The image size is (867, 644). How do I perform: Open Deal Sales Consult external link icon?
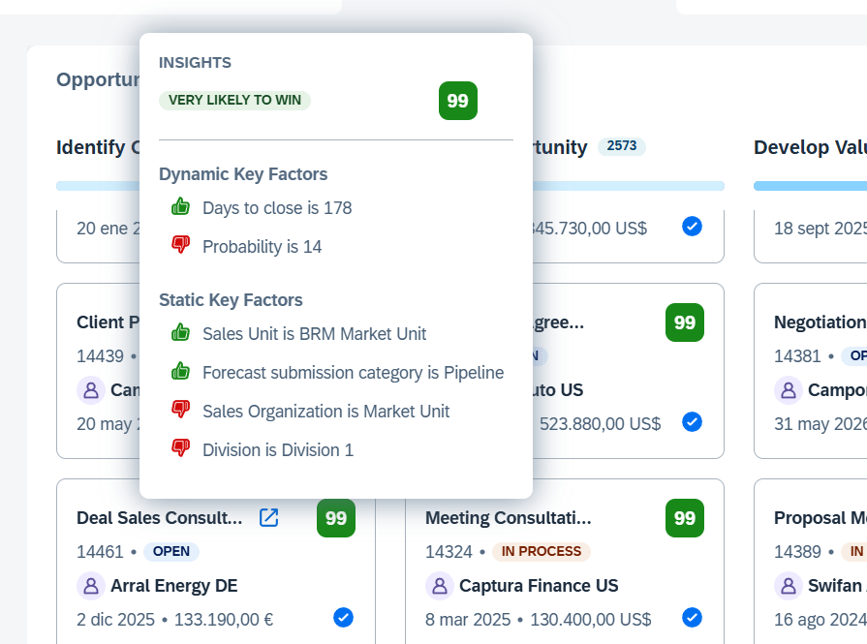pyautogui.click(x=268, y=518)
